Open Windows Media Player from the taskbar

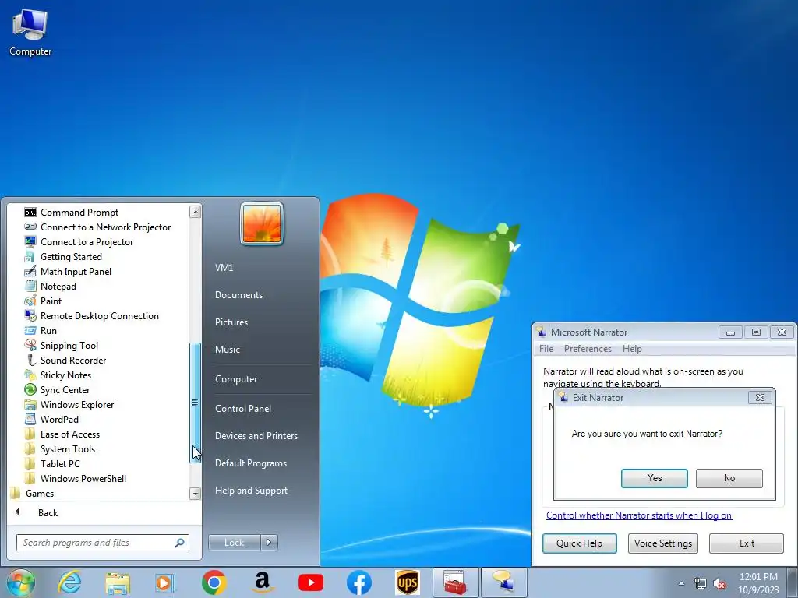165,582
